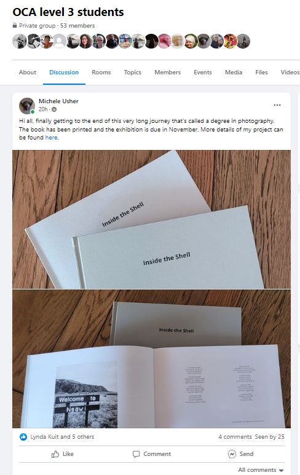
Task: Open Michele Usher's name link
Action: (58, 101)
